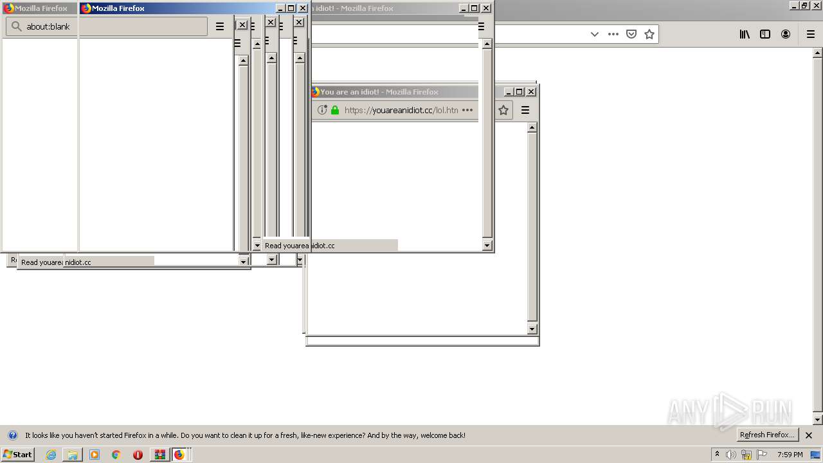
Task: Close the You are an idiot window
Action: (x=531, y=91)
